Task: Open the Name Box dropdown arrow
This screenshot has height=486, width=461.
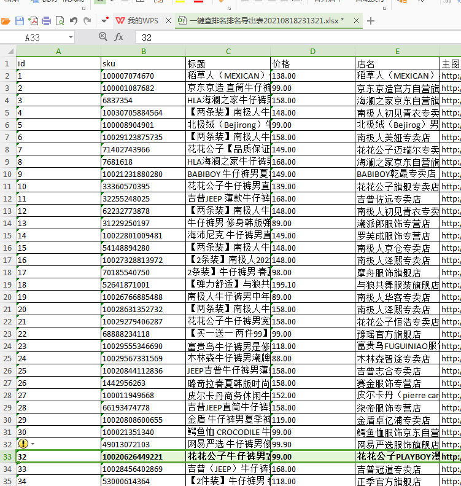Action: tap(71, 37)
